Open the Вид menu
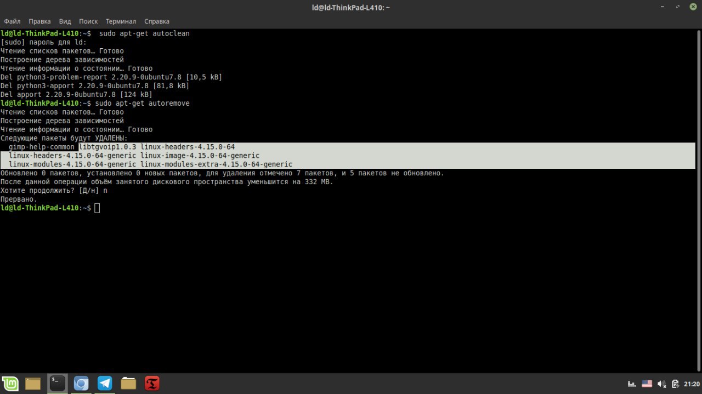Image resolution: width=702 pixels, height=394 pixels. [x=65, y=21]
